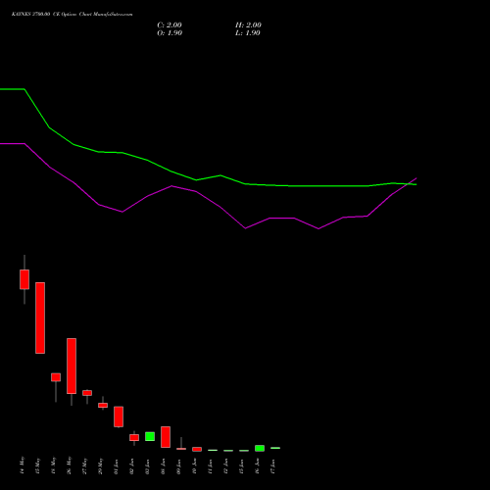This screenshot has width=490, height=490.
Task: Click the green candle above 16 Jun
Action: click(260, 448)
